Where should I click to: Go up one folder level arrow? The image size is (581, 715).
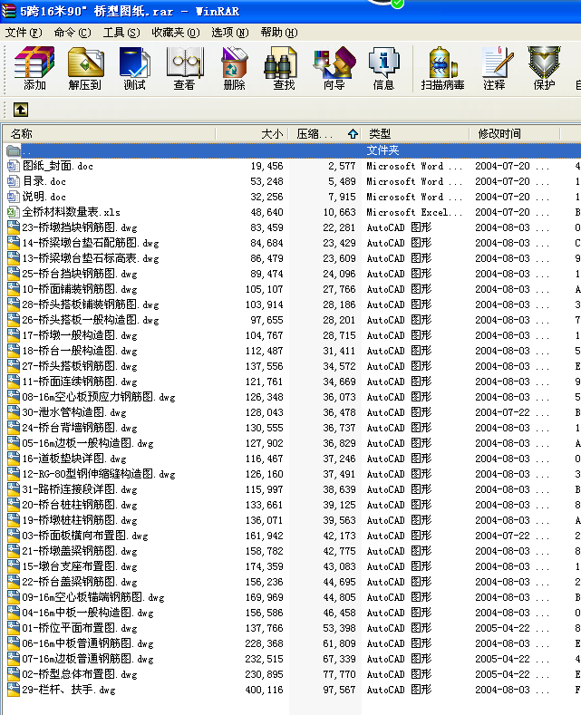tap(21, 110)
